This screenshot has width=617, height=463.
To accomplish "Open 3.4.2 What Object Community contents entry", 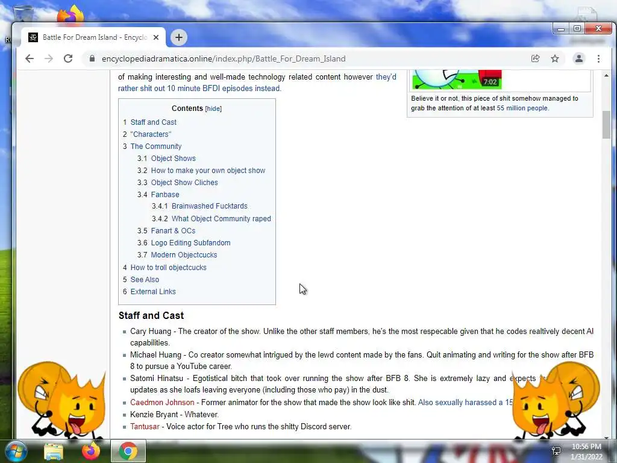I will point(221,218).
